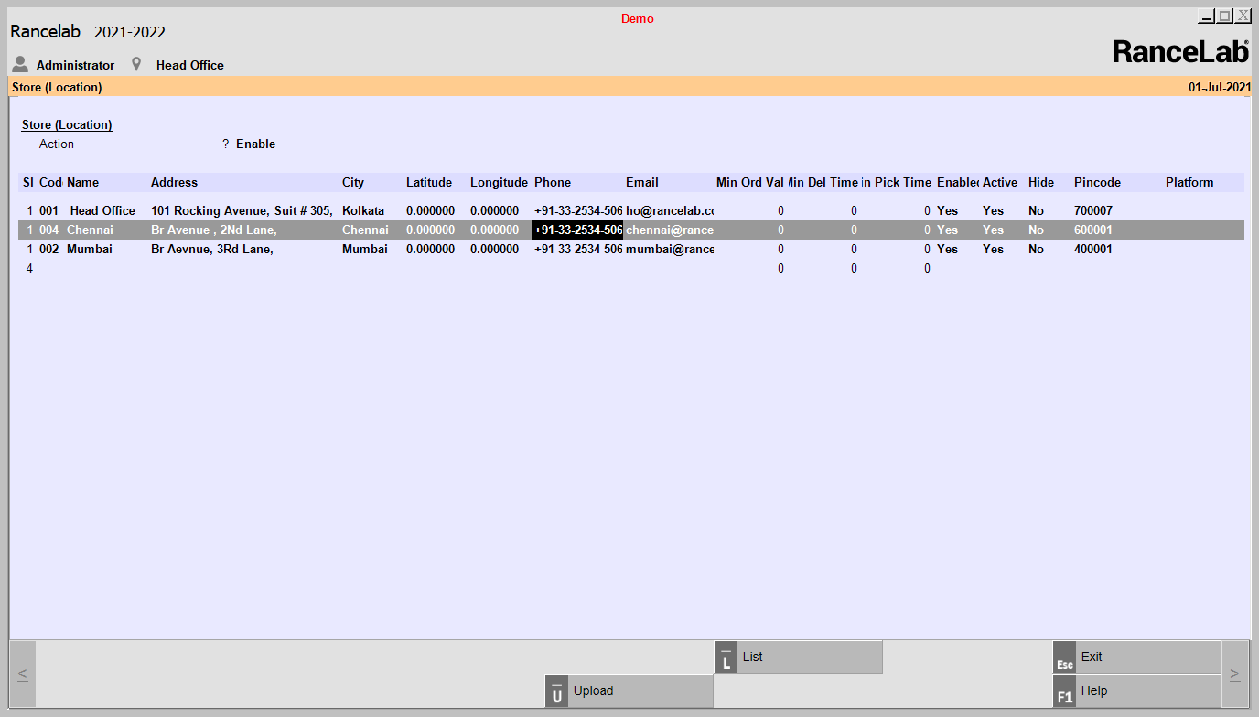Click the highlighted phone cell in Chennai row
Viewport: 1259px width, 717px height.
tap(577, 230)
